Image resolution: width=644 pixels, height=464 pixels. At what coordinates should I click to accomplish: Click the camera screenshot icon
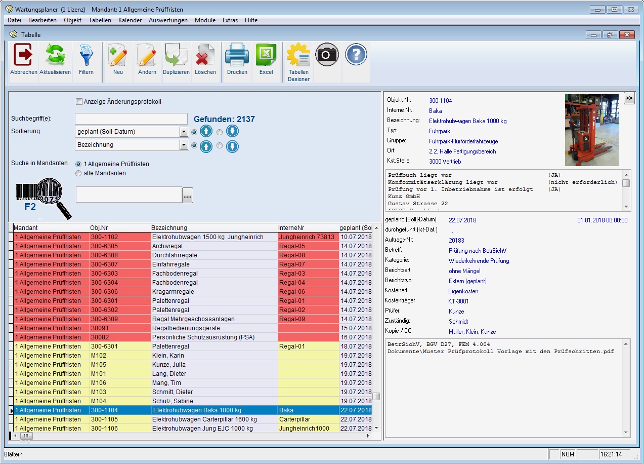coord(327,55)
